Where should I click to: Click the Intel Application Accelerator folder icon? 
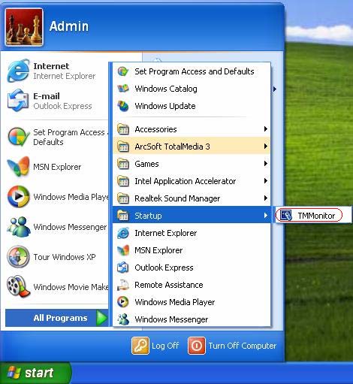click(123, 181)
